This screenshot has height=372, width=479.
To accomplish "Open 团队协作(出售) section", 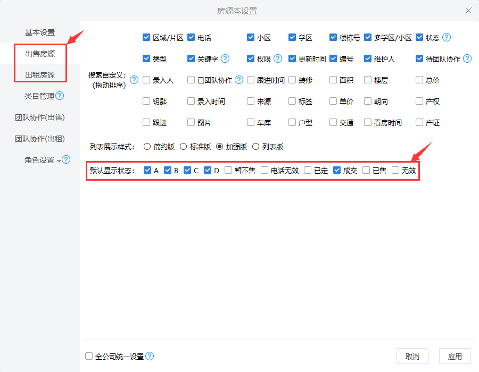I will 40,117.
